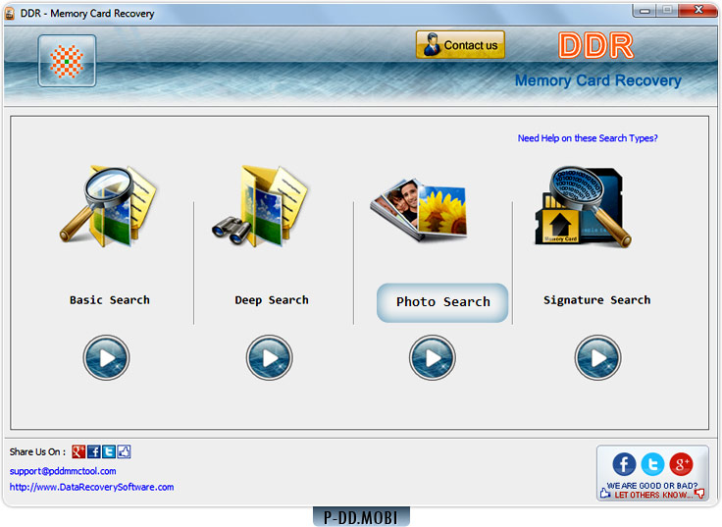Click the We Are Good Or Bad banner

pyautogui.click(x=652, y=490)
